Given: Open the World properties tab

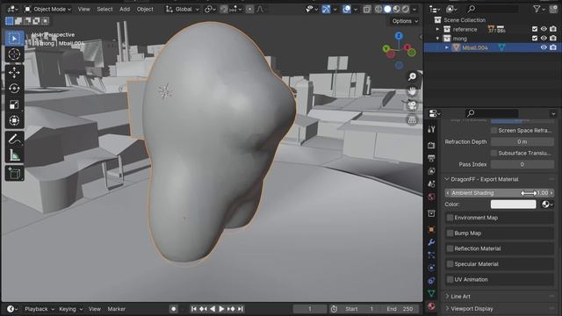Looking at the screenshot, I should [x=431, y=197].
